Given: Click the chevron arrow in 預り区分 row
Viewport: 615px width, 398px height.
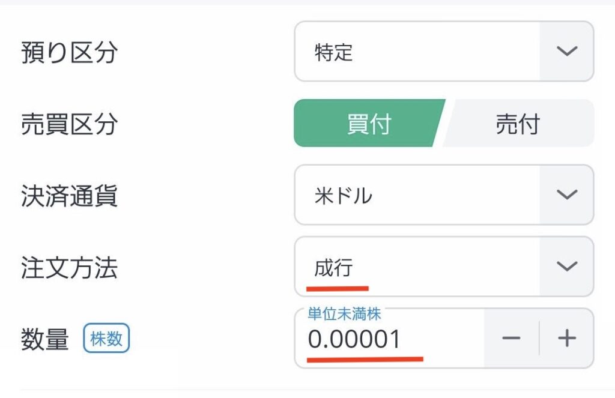Looking at the screenshot, I should click(566, 51).
